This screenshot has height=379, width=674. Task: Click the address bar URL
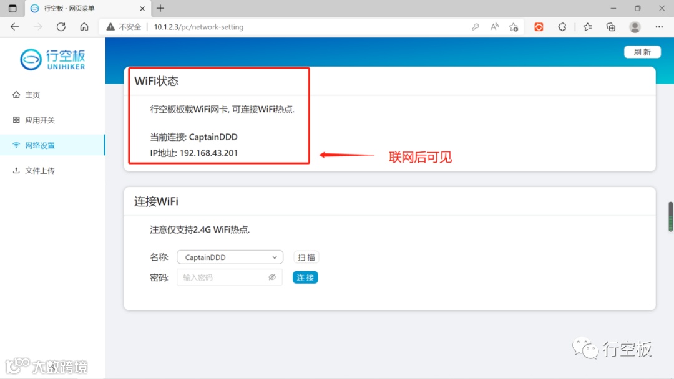198,27
